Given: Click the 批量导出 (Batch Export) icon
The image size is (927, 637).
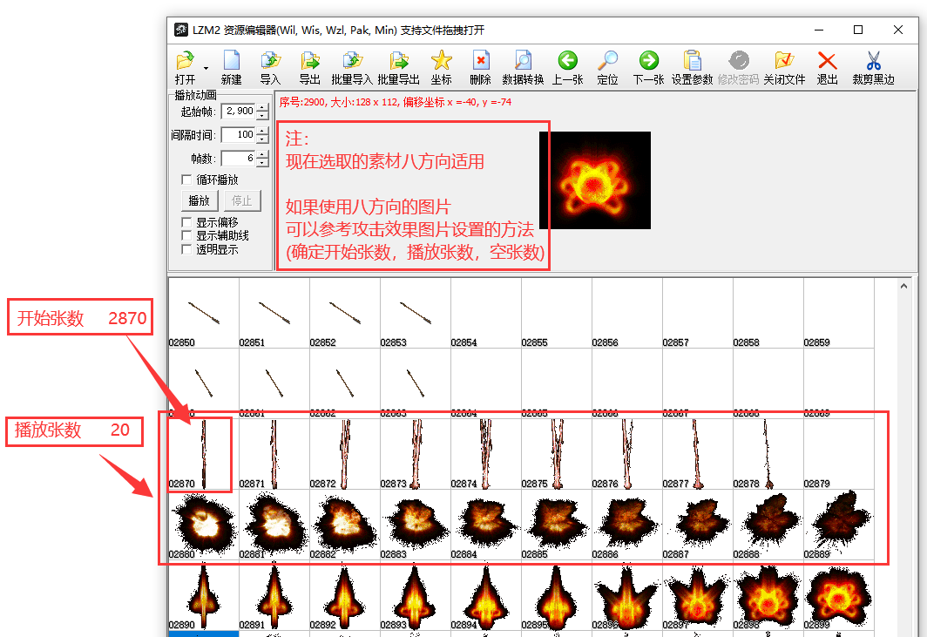Looking at the screenshot, I should [399, 61].
